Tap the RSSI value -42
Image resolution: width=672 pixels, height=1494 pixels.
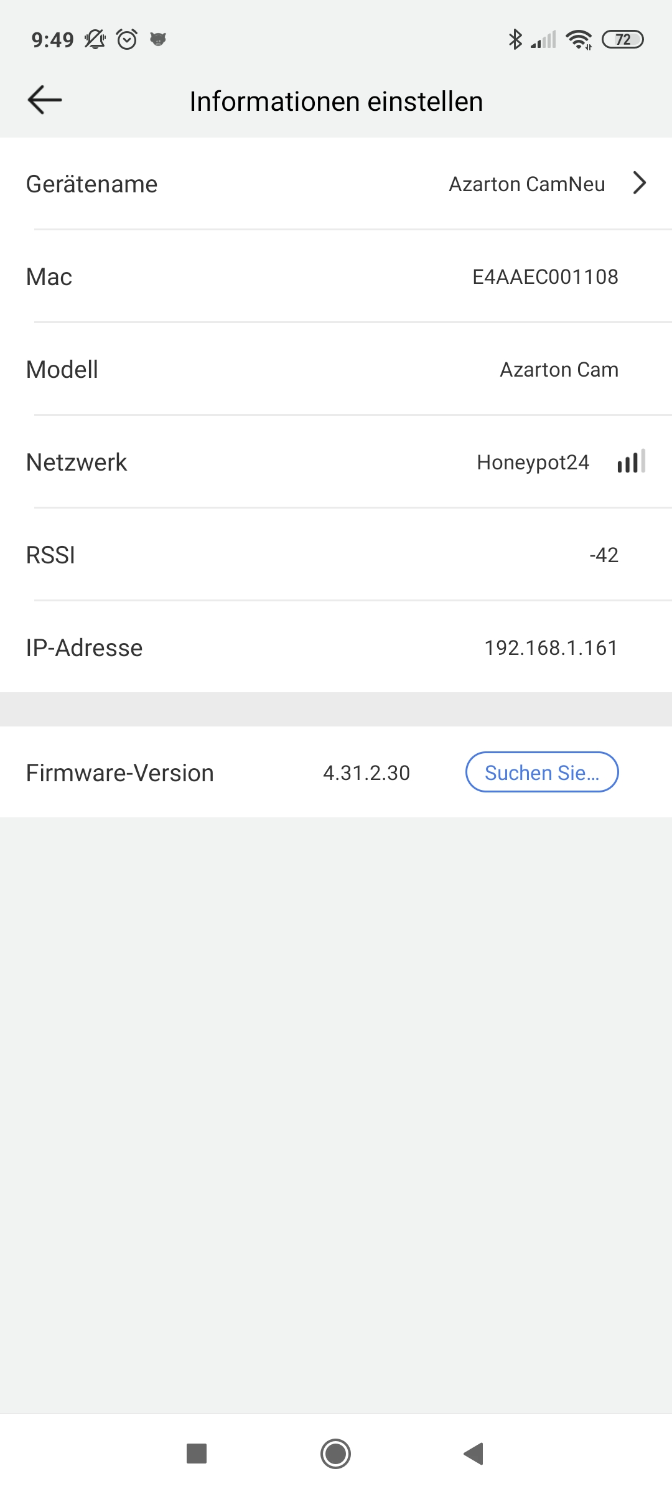tap(604, 555)
